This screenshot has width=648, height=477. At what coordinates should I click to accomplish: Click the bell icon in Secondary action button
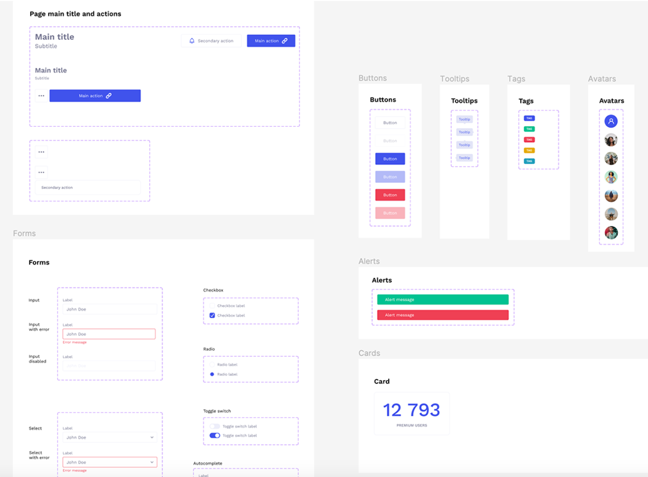coord(192,41)
